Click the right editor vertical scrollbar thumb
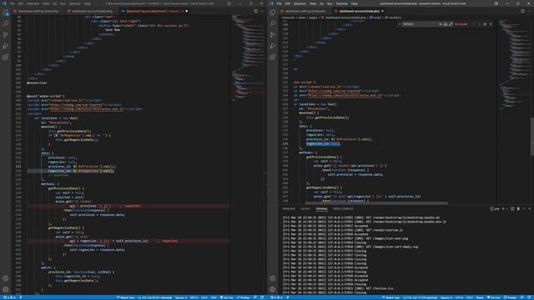Image resolution: width=534 pixels, height=300 pixels. (x=532, y=136)
